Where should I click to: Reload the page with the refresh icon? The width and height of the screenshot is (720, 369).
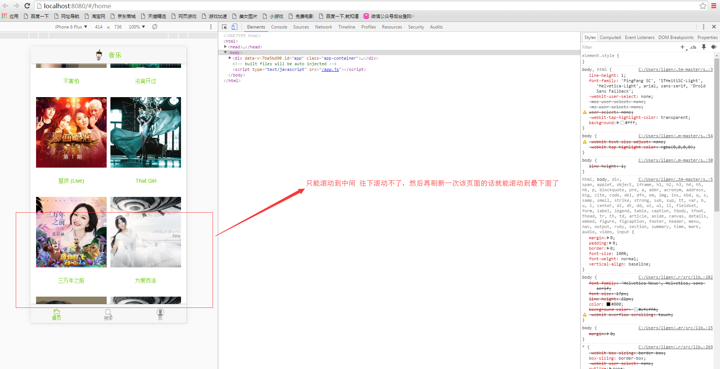[27, 6]
